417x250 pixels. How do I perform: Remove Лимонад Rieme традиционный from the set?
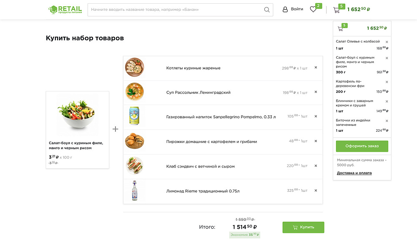[316, 190]
